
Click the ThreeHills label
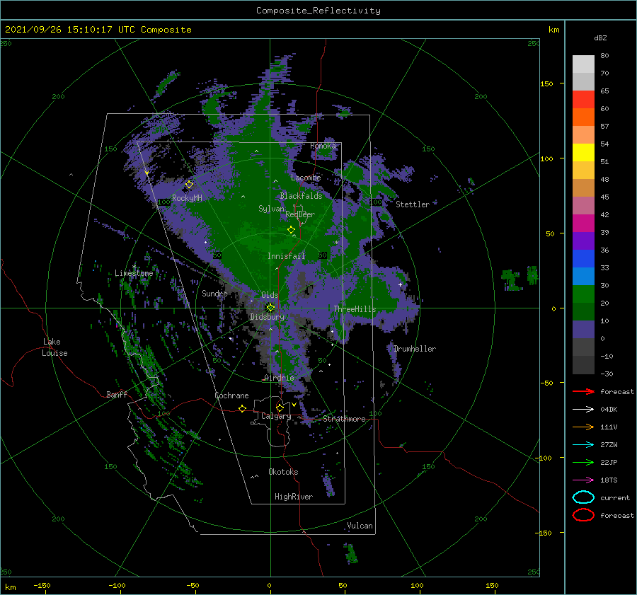coord(355,309)
